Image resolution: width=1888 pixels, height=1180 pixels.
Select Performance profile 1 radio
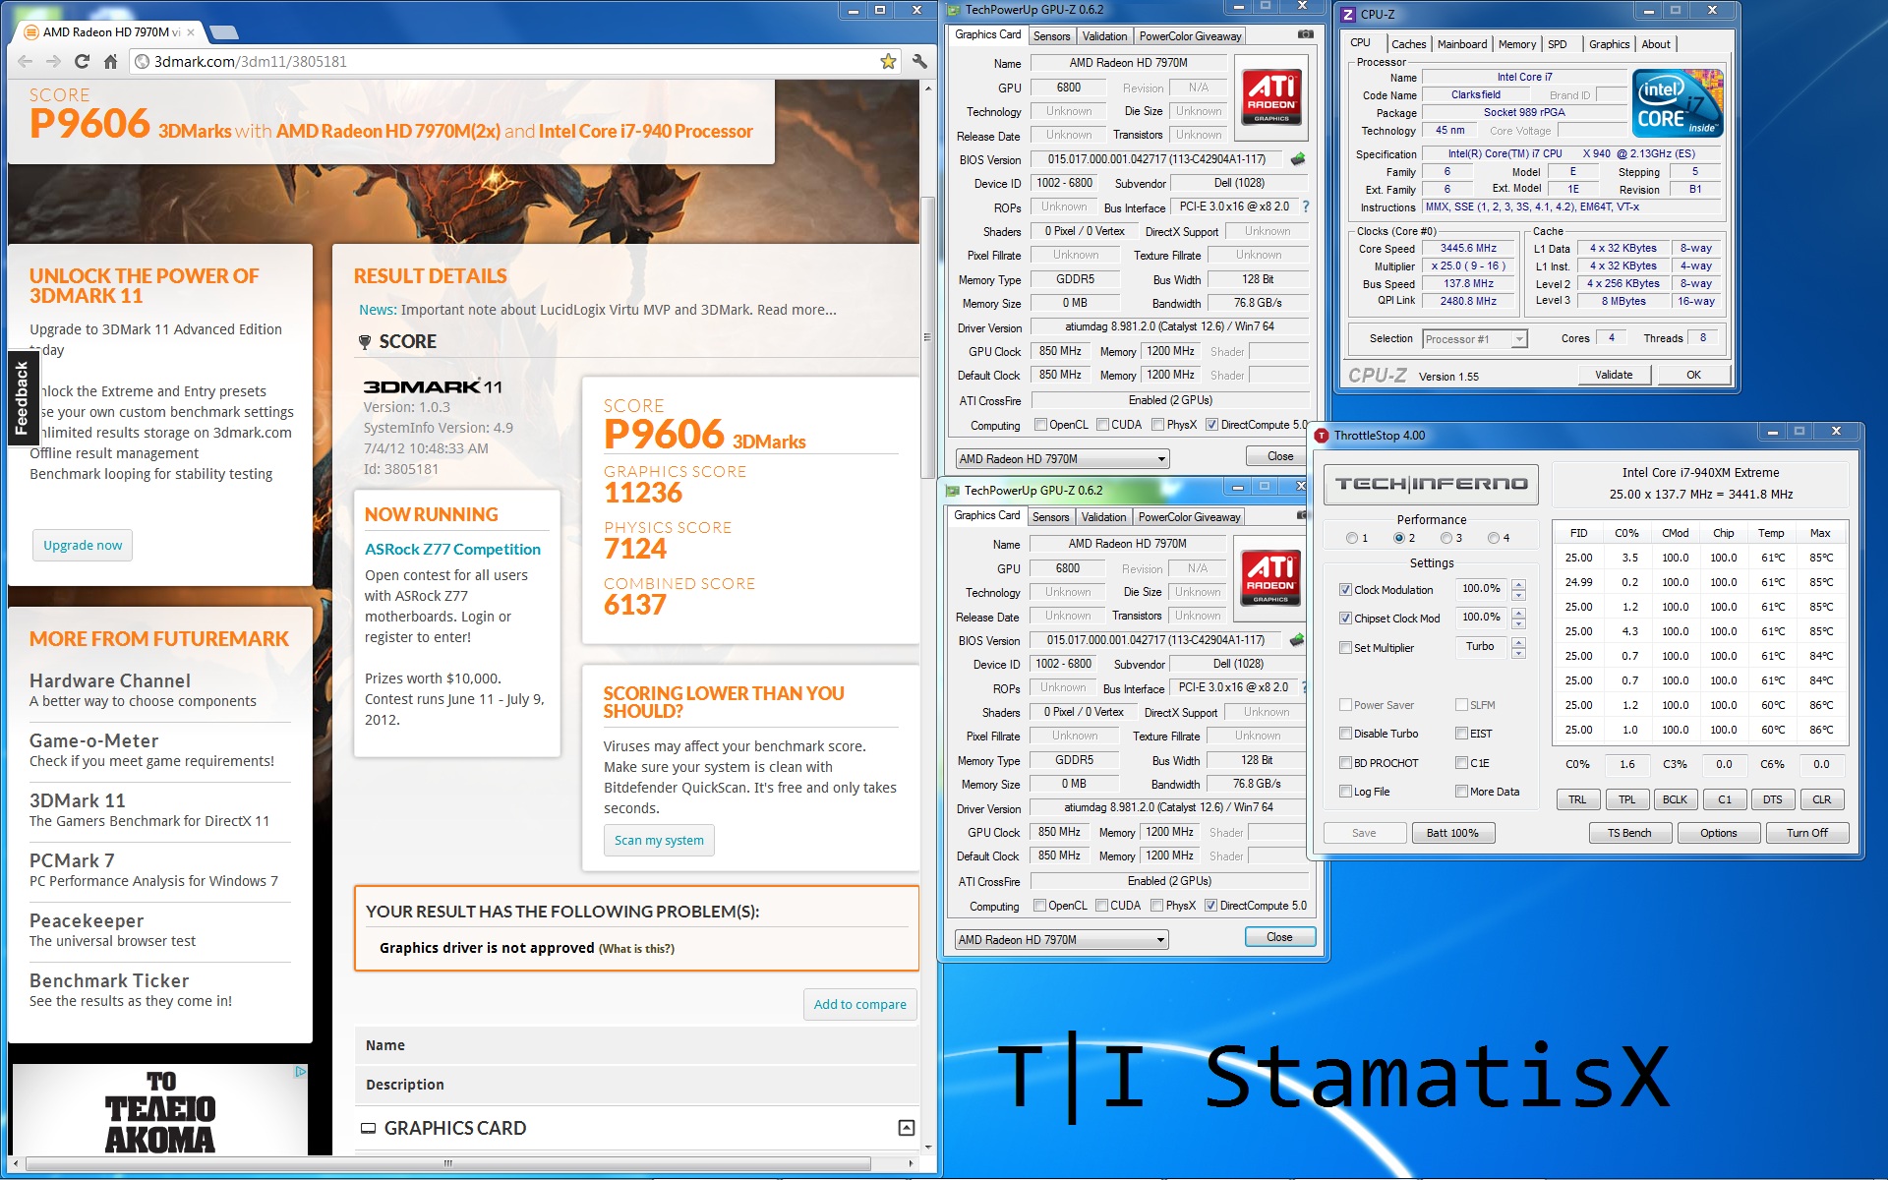[1352, 538]
